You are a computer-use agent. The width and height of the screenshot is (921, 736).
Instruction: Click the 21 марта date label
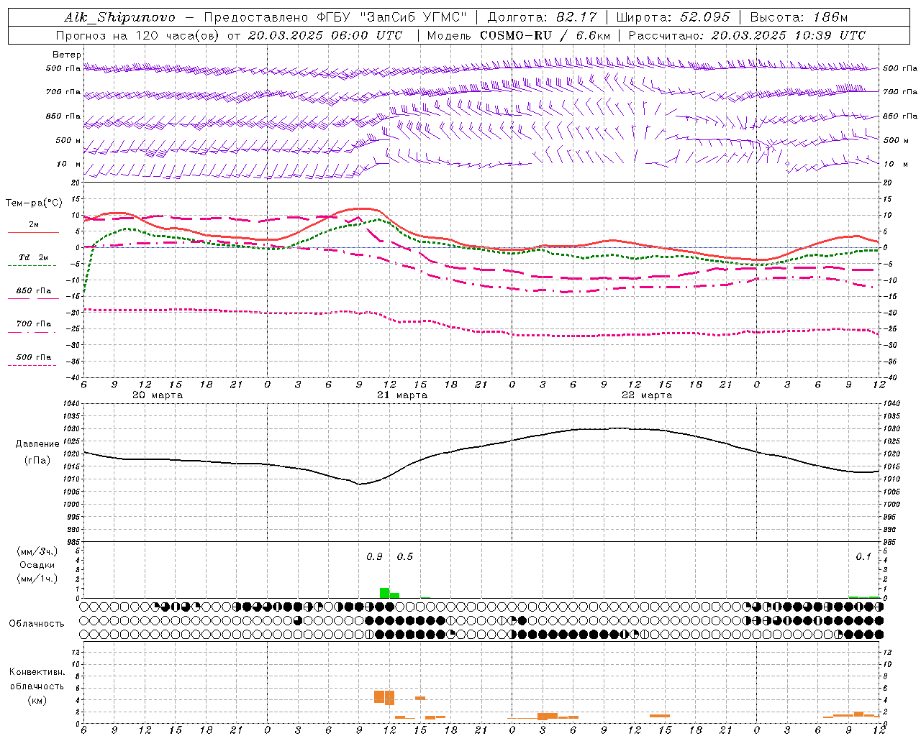(402, 395)
